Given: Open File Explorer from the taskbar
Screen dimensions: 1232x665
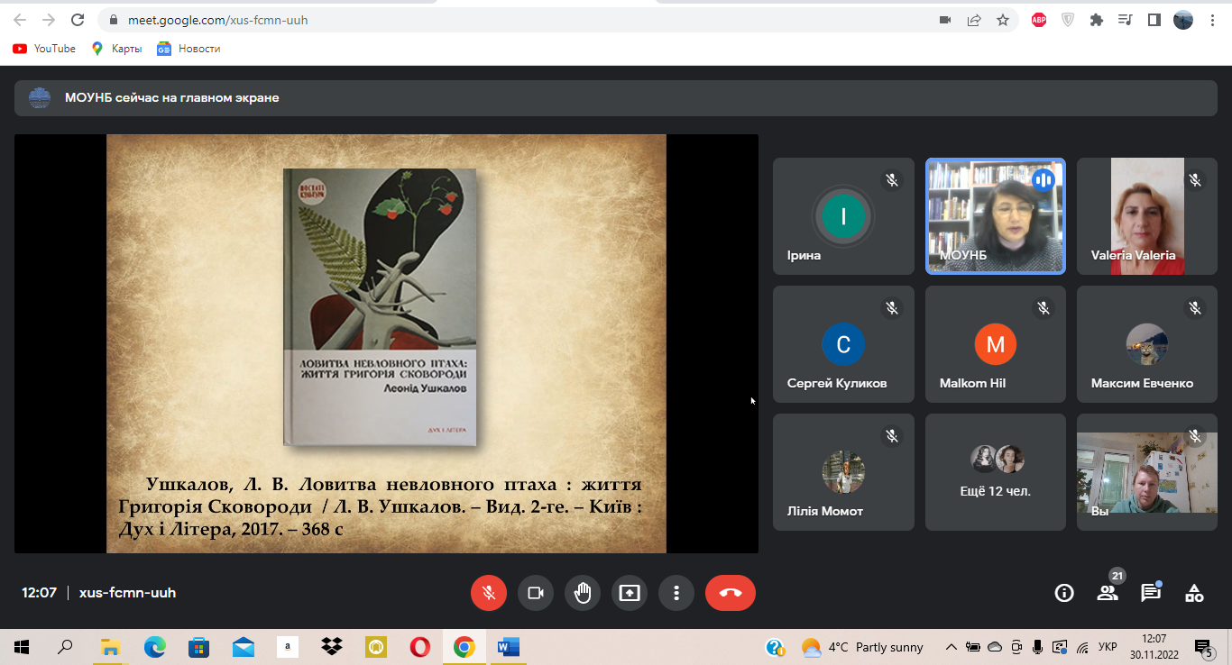Looking at the screenshot, I should coord(110,647).
